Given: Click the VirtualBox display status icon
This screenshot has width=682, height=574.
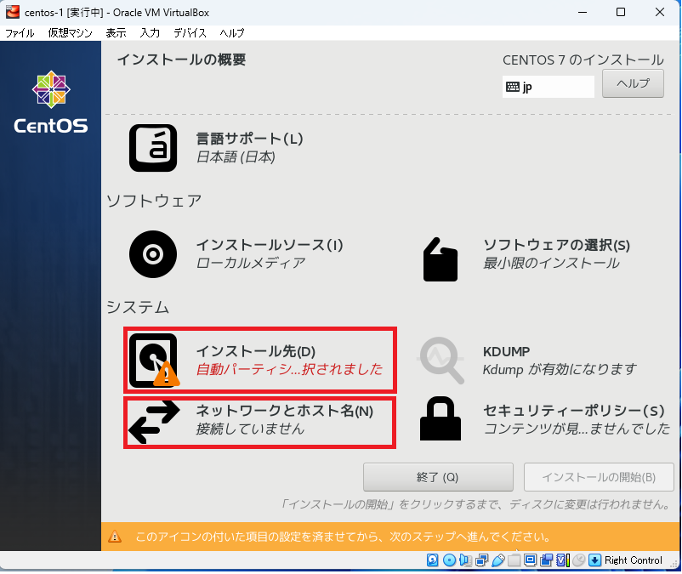Looking at the screenshot, I should coord(530,560).
